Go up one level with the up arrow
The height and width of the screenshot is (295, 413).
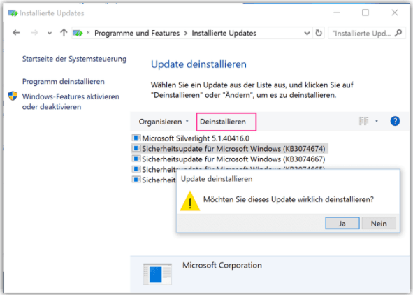pos(64,33)
